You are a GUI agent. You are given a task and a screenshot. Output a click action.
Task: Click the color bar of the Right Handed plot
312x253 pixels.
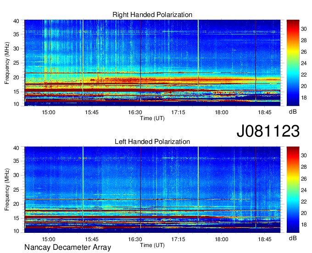click(293, 63)
